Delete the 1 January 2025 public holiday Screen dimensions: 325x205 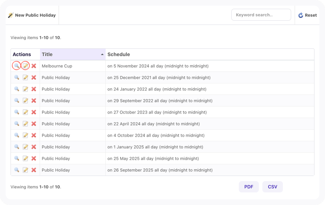[34, 147]
